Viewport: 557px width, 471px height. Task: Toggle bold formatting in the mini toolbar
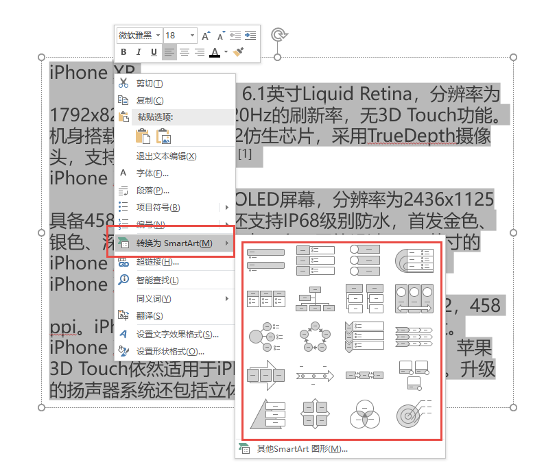(124, 52)
